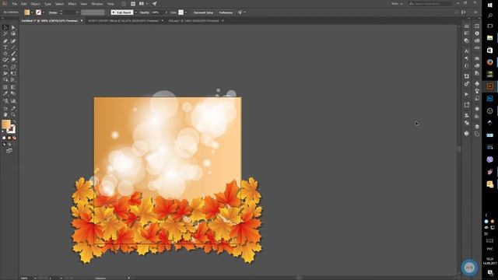Image resolution: width=498 pixels, height=280 pixels.
Task: Select the Paintbrush tool
Action: (x=13, y=54)
